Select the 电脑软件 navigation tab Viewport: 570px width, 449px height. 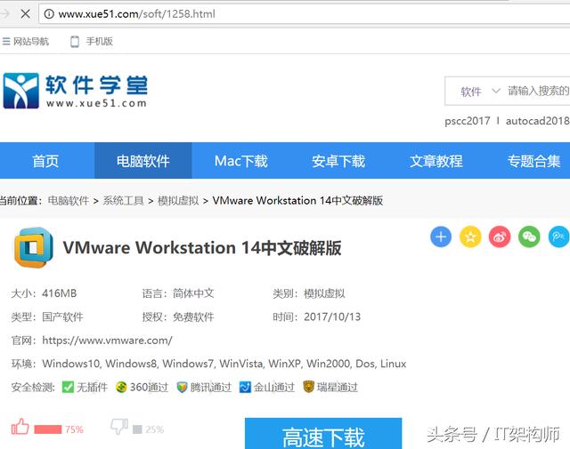(143, 161)
